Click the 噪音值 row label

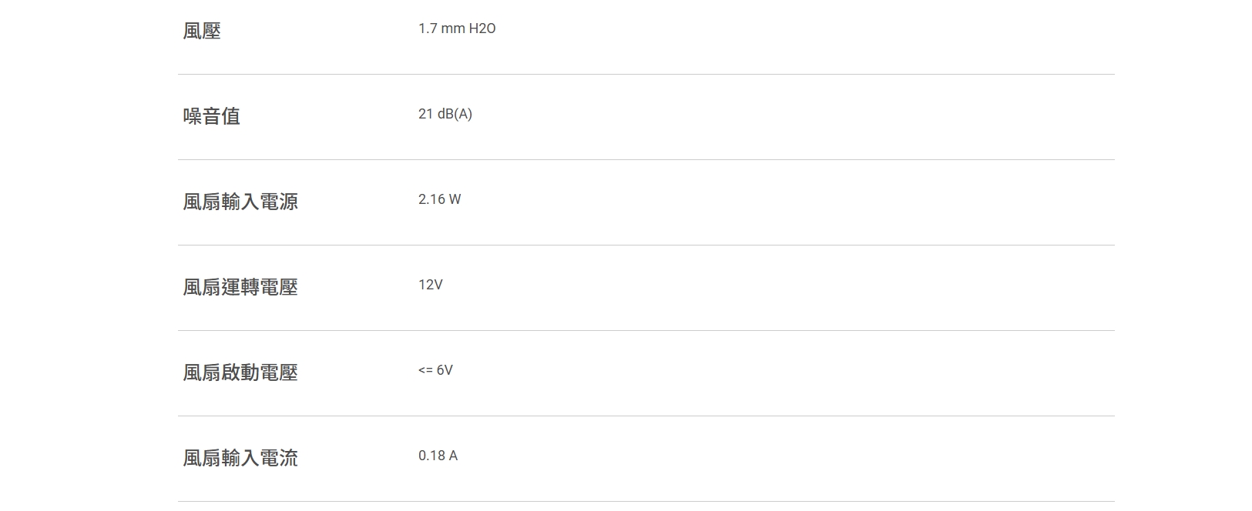click(212, 116)
